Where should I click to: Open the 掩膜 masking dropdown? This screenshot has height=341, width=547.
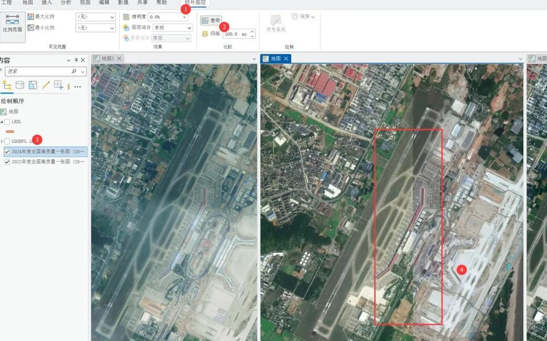[x=303, y=16]
